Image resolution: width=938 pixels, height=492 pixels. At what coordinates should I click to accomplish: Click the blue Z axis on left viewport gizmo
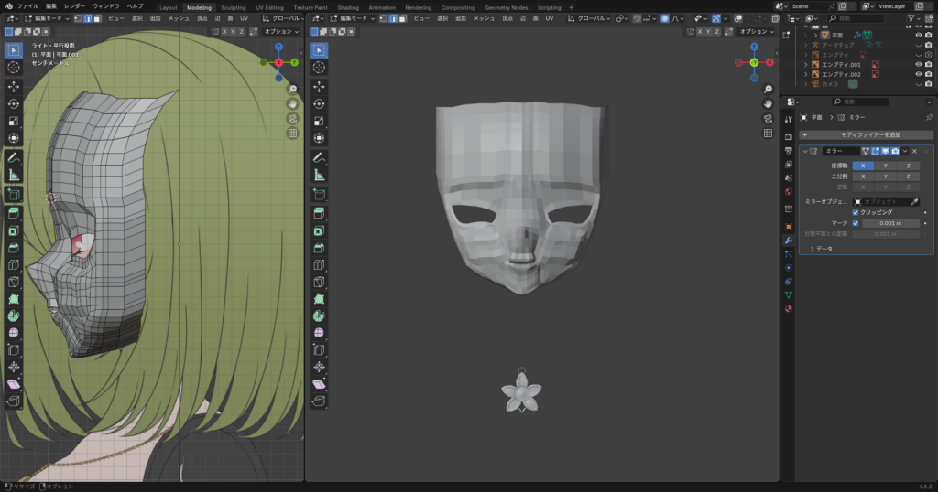pos(278,47)
